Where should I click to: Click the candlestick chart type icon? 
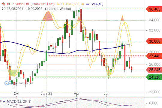(3, 4)
